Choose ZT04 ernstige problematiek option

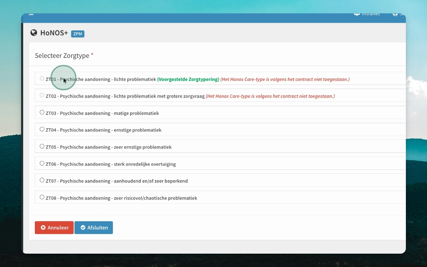42,129
